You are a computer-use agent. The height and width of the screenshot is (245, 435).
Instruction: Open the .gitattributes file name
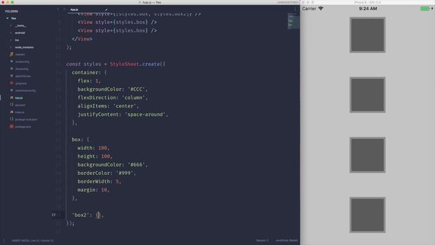23,76
